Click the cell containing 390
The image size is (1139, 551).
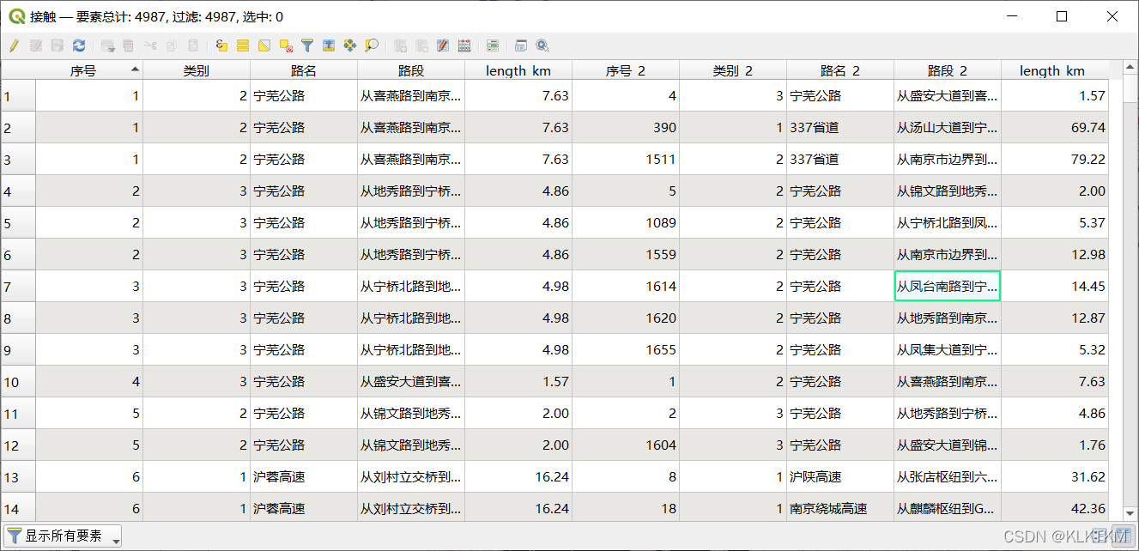click(x=626, y=127)
